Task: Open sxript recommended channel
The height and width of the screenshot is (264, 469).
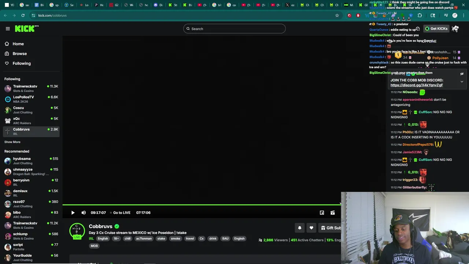Action: pyautogui.click(x=31, y=247)
